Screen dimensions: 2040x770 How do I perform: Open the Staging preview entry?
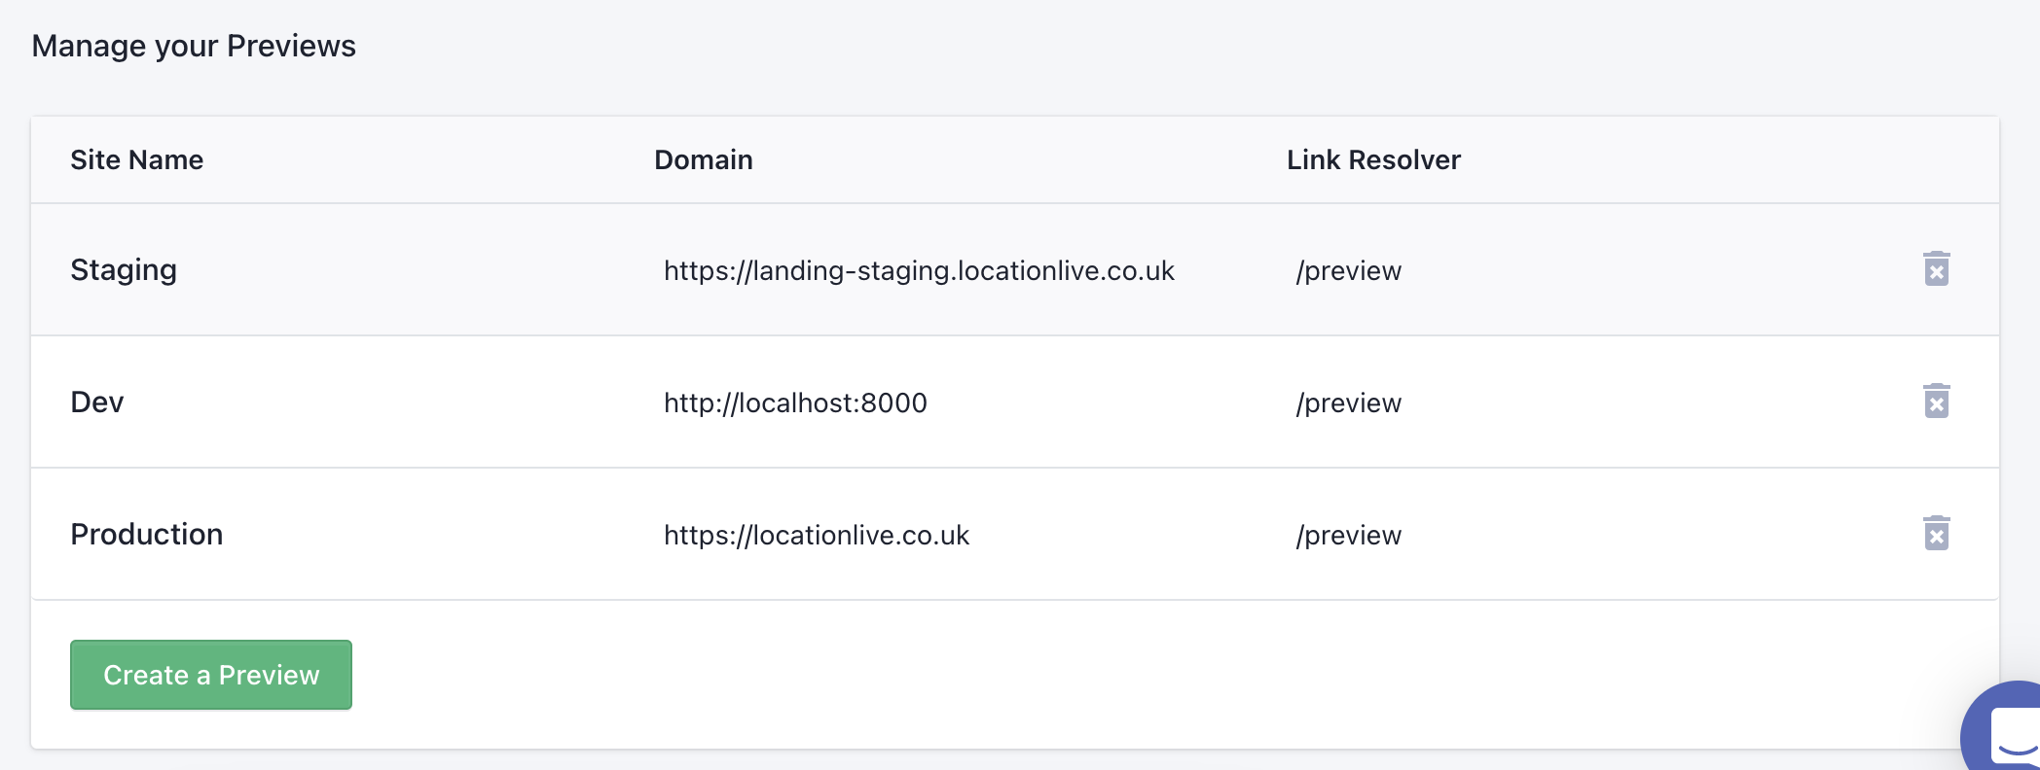124,270
